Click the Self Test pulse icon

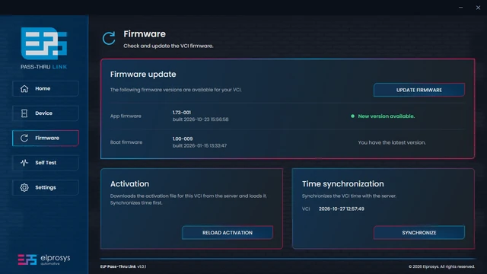point(24,163)
